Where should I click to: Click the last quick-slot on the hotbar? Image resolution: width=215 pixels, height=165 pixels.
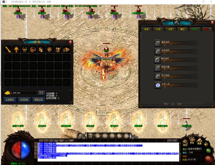(x=126, y=136)
